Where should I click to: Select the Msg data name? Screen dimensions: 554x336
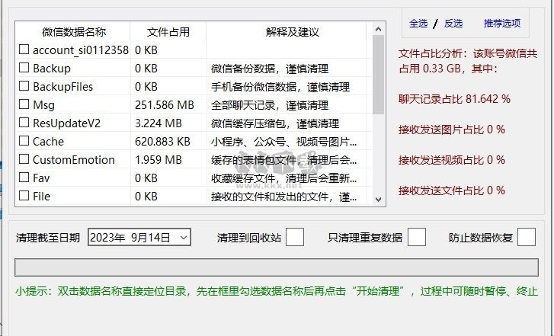coord(43,105)
